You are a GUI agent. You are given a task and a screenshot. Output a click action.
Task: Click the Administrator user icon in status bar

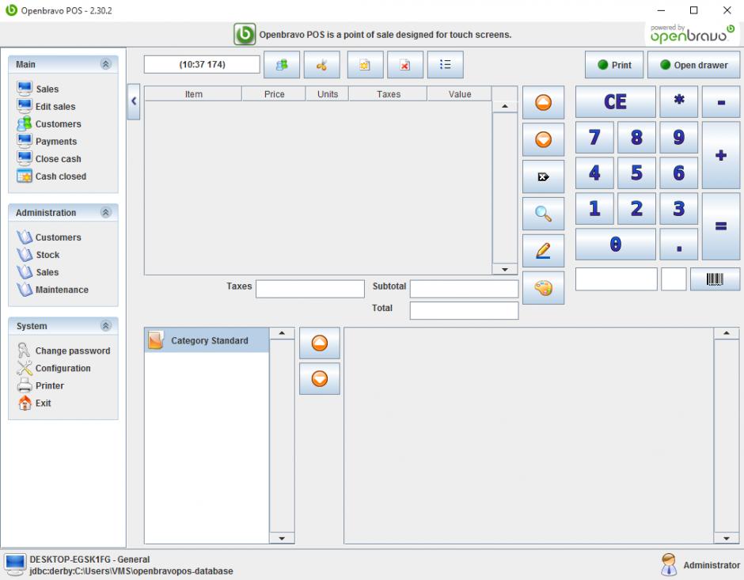coord(669,564)
